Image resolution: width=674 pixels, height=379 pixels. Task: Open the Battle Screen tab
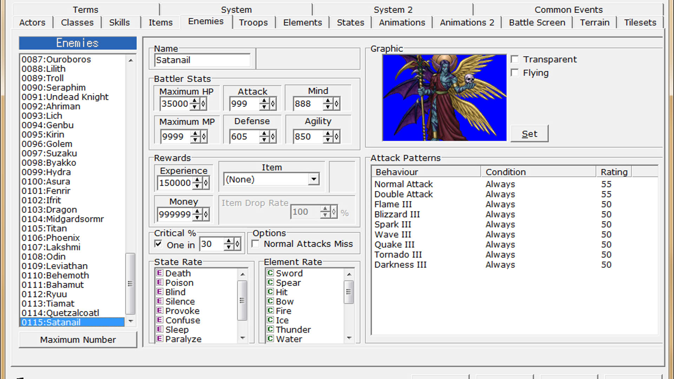click(537, 22)
